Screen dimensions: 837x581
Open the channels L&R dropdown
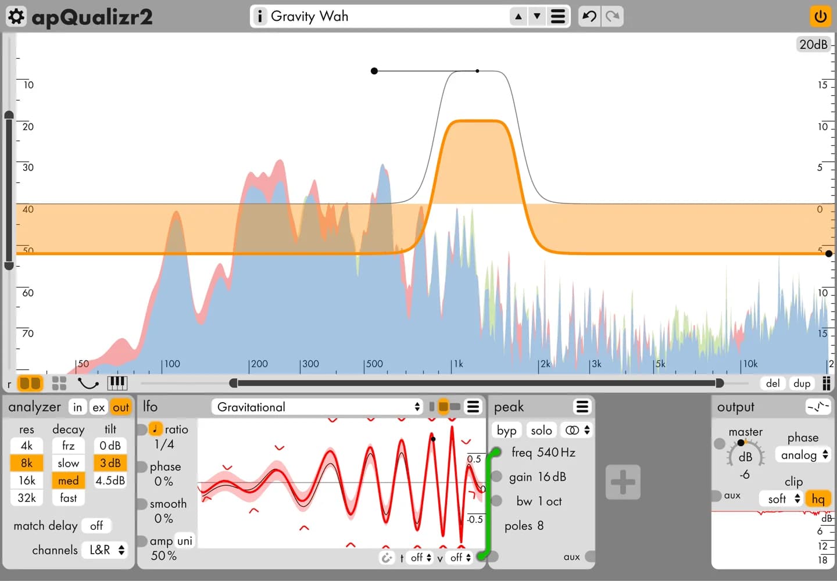[105, 550]
